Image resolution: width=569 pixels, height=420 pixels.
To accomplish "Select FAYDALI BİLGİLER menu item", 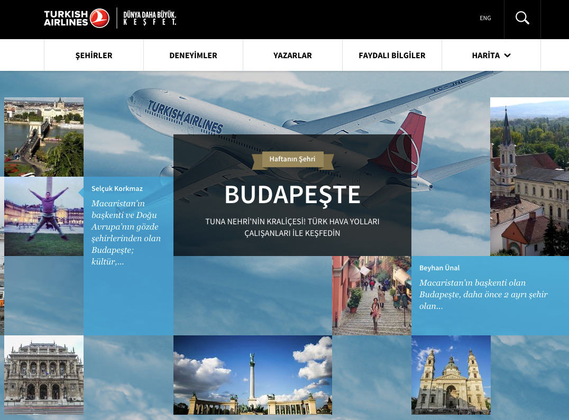I will [x=392, y=55].
